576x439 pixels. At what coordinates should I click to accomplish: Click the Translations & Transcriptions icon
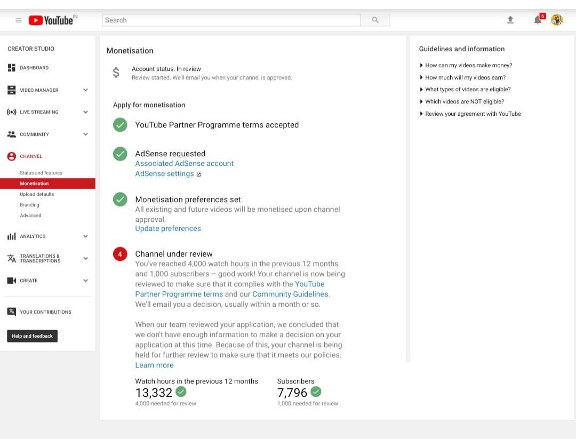[x=11, y=258]
